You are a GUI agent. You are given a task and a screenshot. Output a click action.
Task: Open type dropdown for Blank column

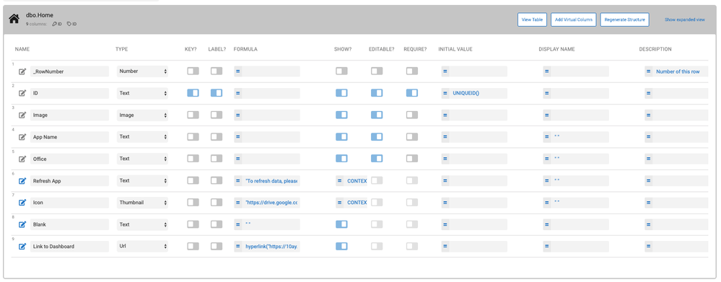pyautogui.click(x=143, y=224)
